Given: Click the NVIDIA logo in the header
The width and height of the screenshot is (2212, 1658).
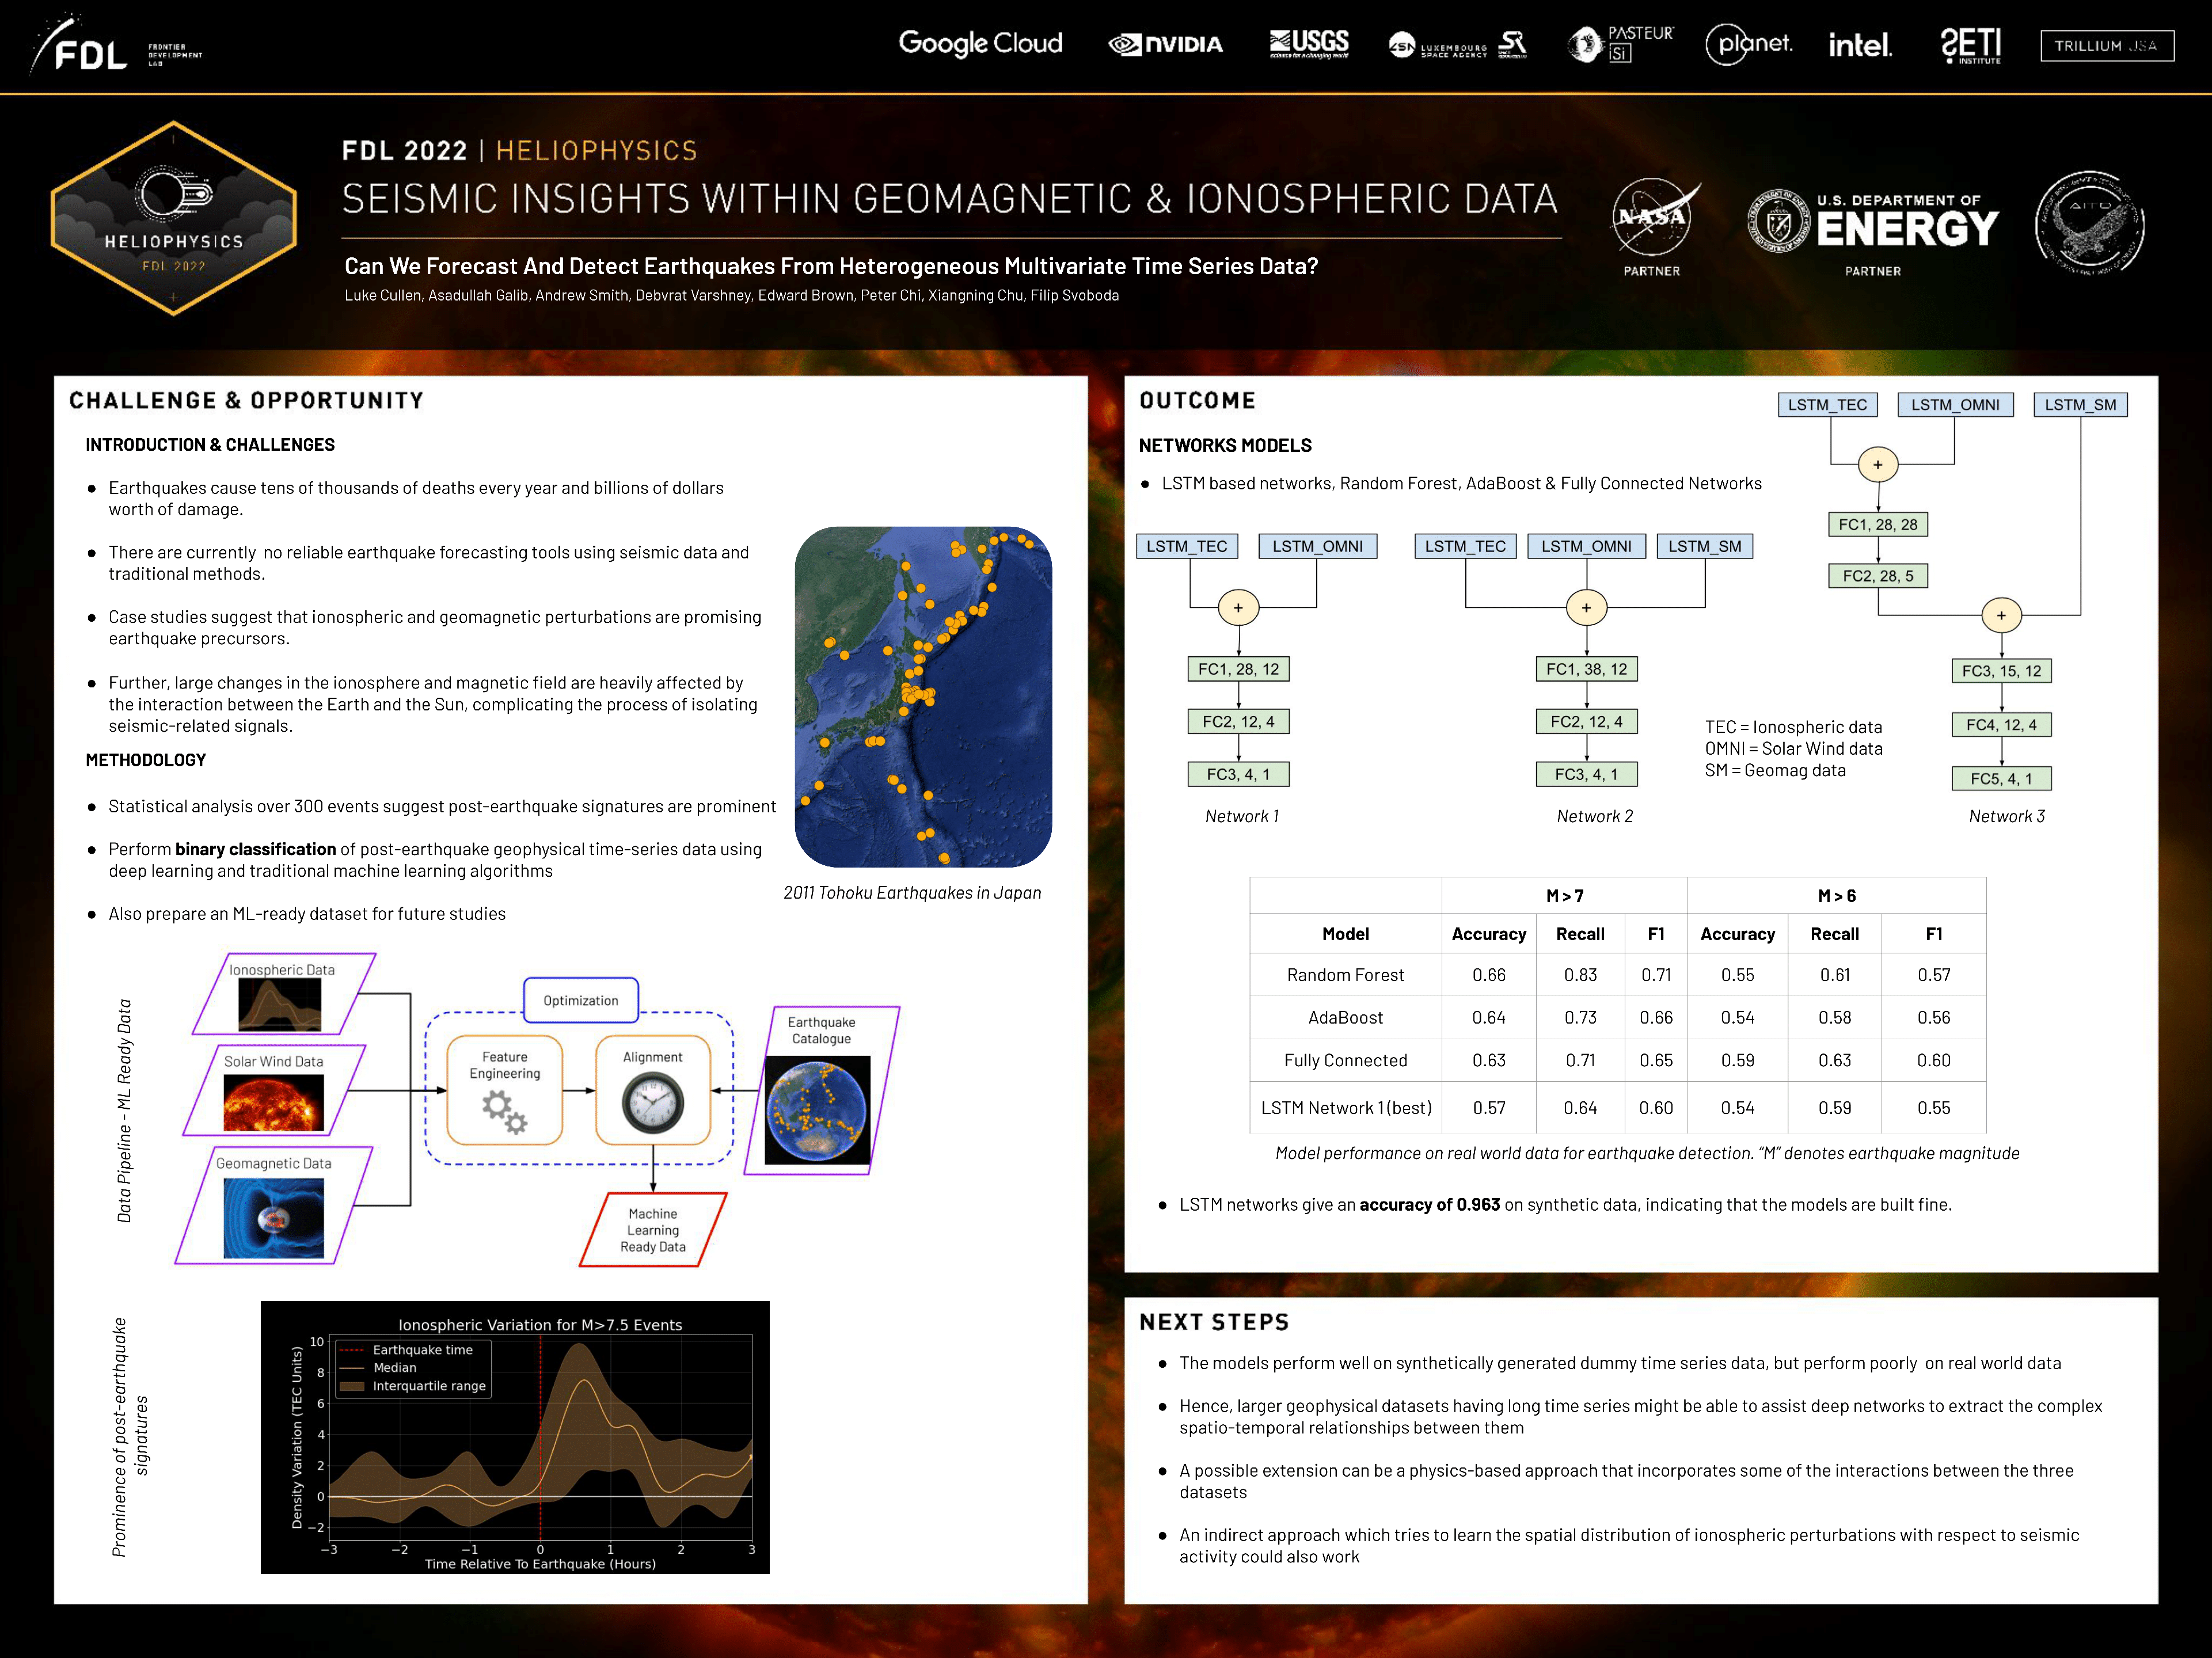Looking at the screenshot, I should pyautogui.click(x=1165, y=45).
